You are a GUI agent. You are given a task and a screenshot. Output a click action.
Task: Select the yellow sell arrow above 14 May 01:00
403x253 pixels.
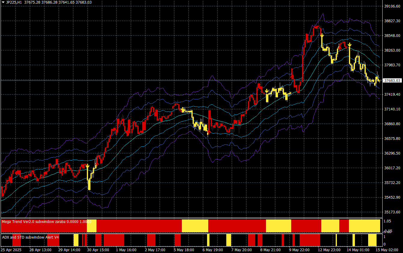coord(350,45)
